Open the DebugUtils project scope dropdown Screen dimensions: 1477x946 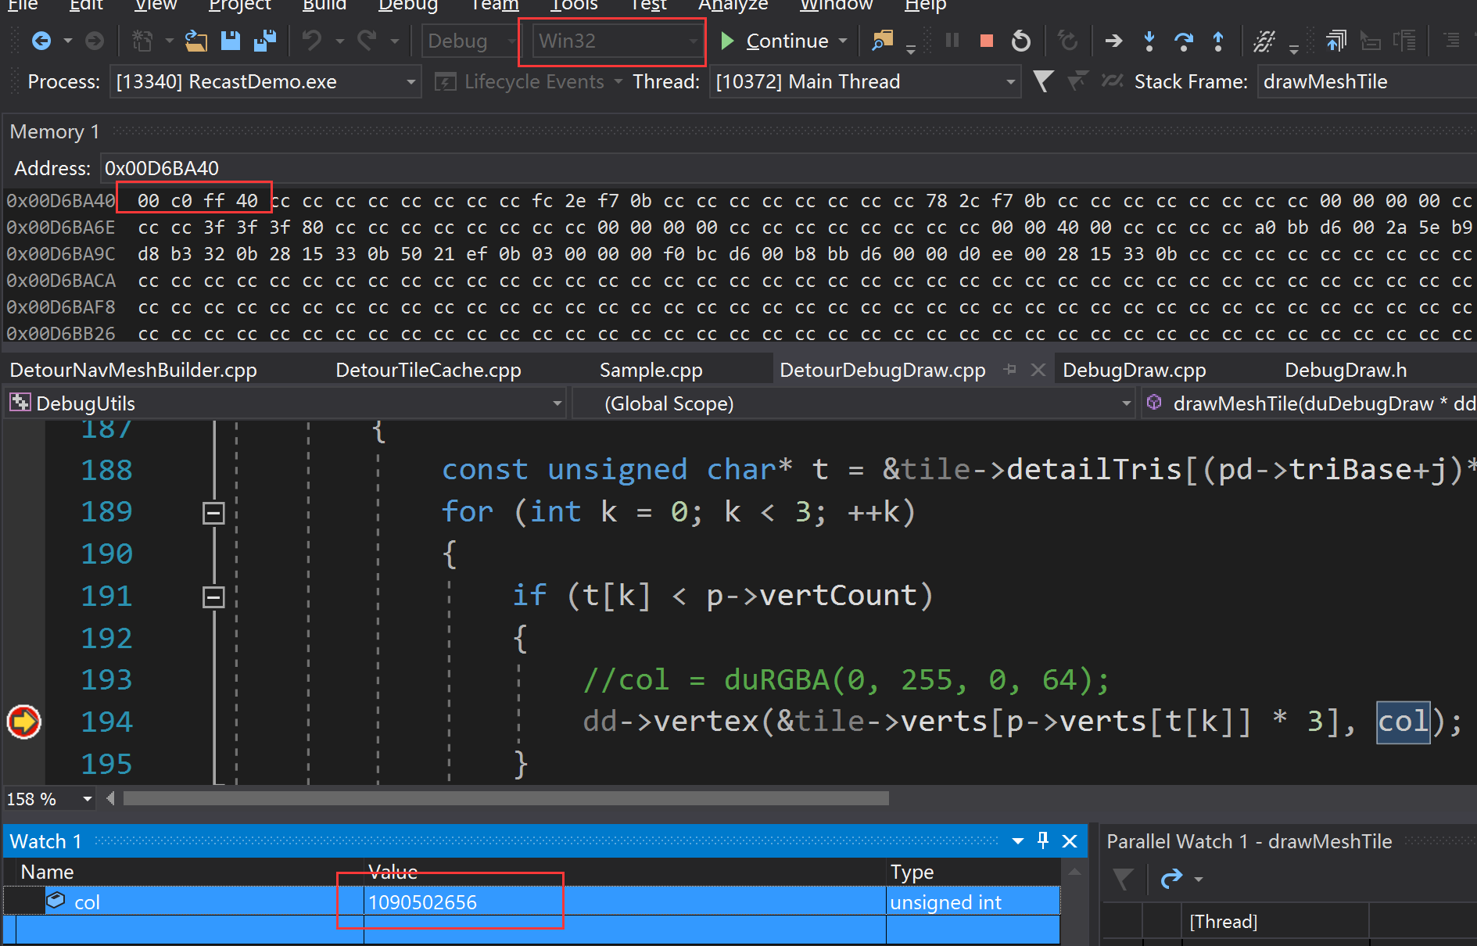coord(285,403)
